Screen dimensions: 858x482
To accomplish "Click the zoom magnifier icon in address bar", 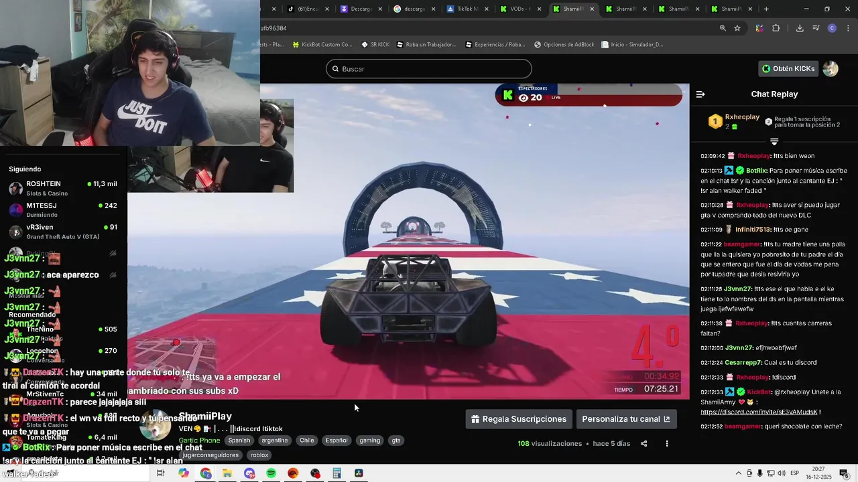I will pyautogui.click(x=723, y=28).
